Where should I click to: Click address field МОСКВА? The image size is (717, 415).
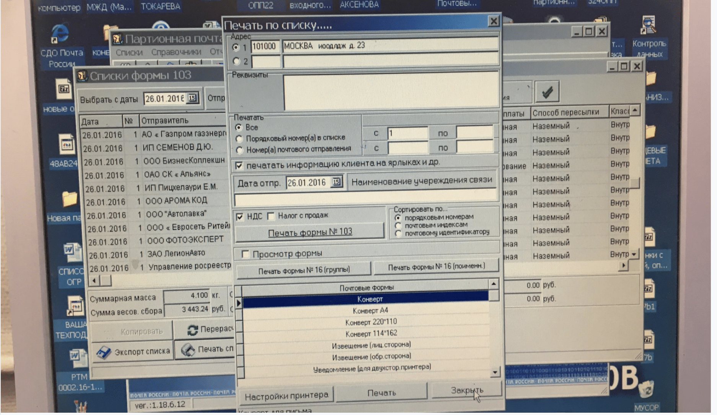click(x=390, y=45)
